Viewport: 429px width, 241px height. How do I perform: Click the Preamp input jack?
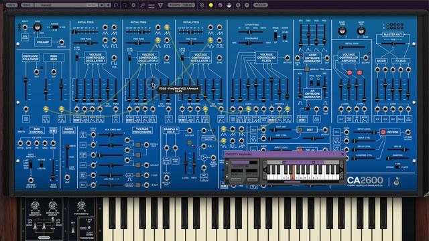point(25,27)
